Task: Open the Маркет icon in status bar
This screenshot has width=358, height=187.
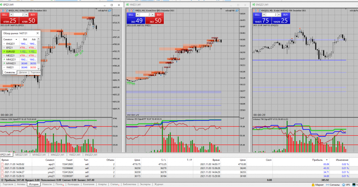Action: pyautogui.click(x=313, y=185)
